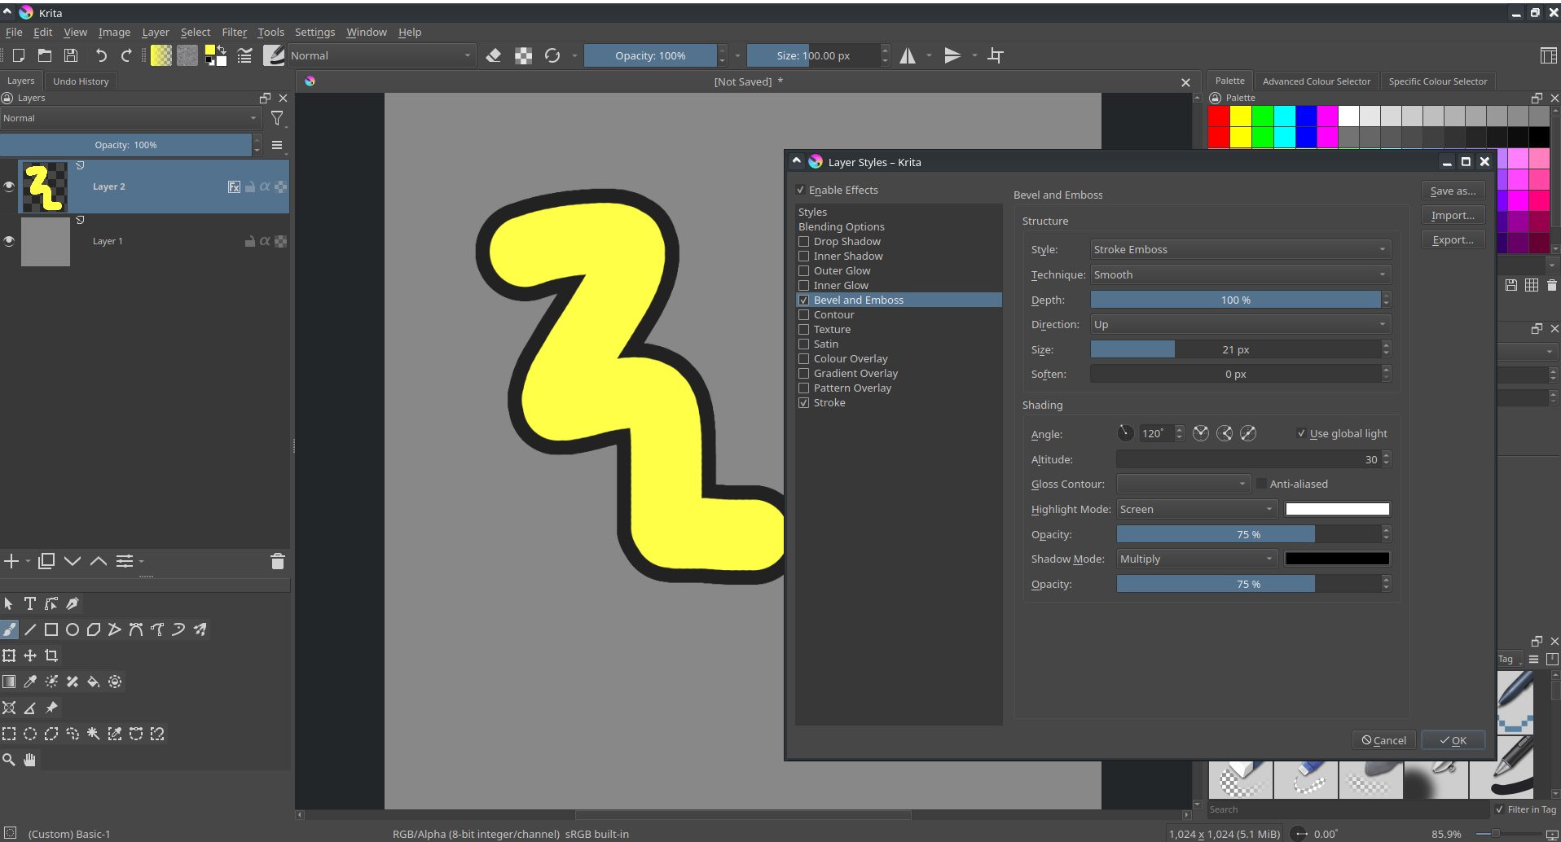
Task: Click the horizontal mirror icon in the toolbar
Action: [908, 55]
